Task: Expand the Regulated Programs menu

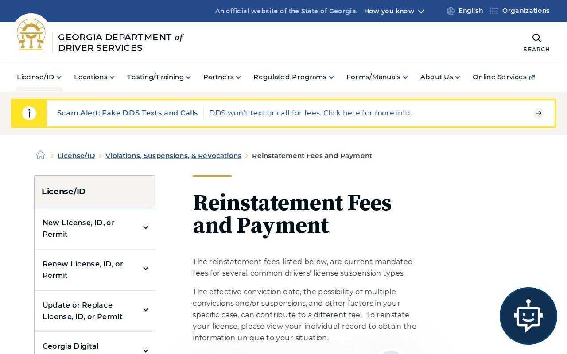Action: (294, 77)
